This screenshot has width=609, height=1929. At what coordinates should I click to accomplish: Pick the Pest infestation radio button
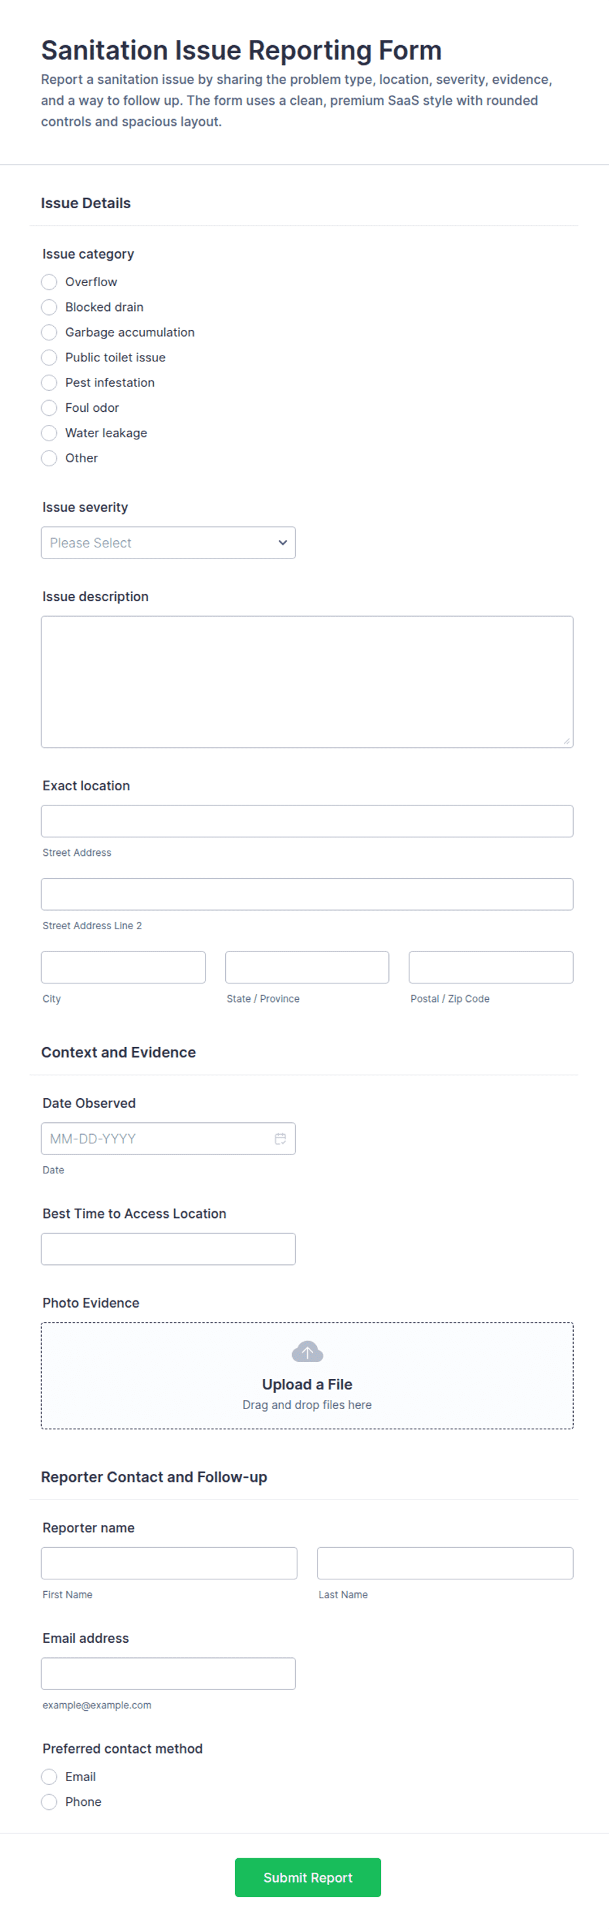coord(49,382)
